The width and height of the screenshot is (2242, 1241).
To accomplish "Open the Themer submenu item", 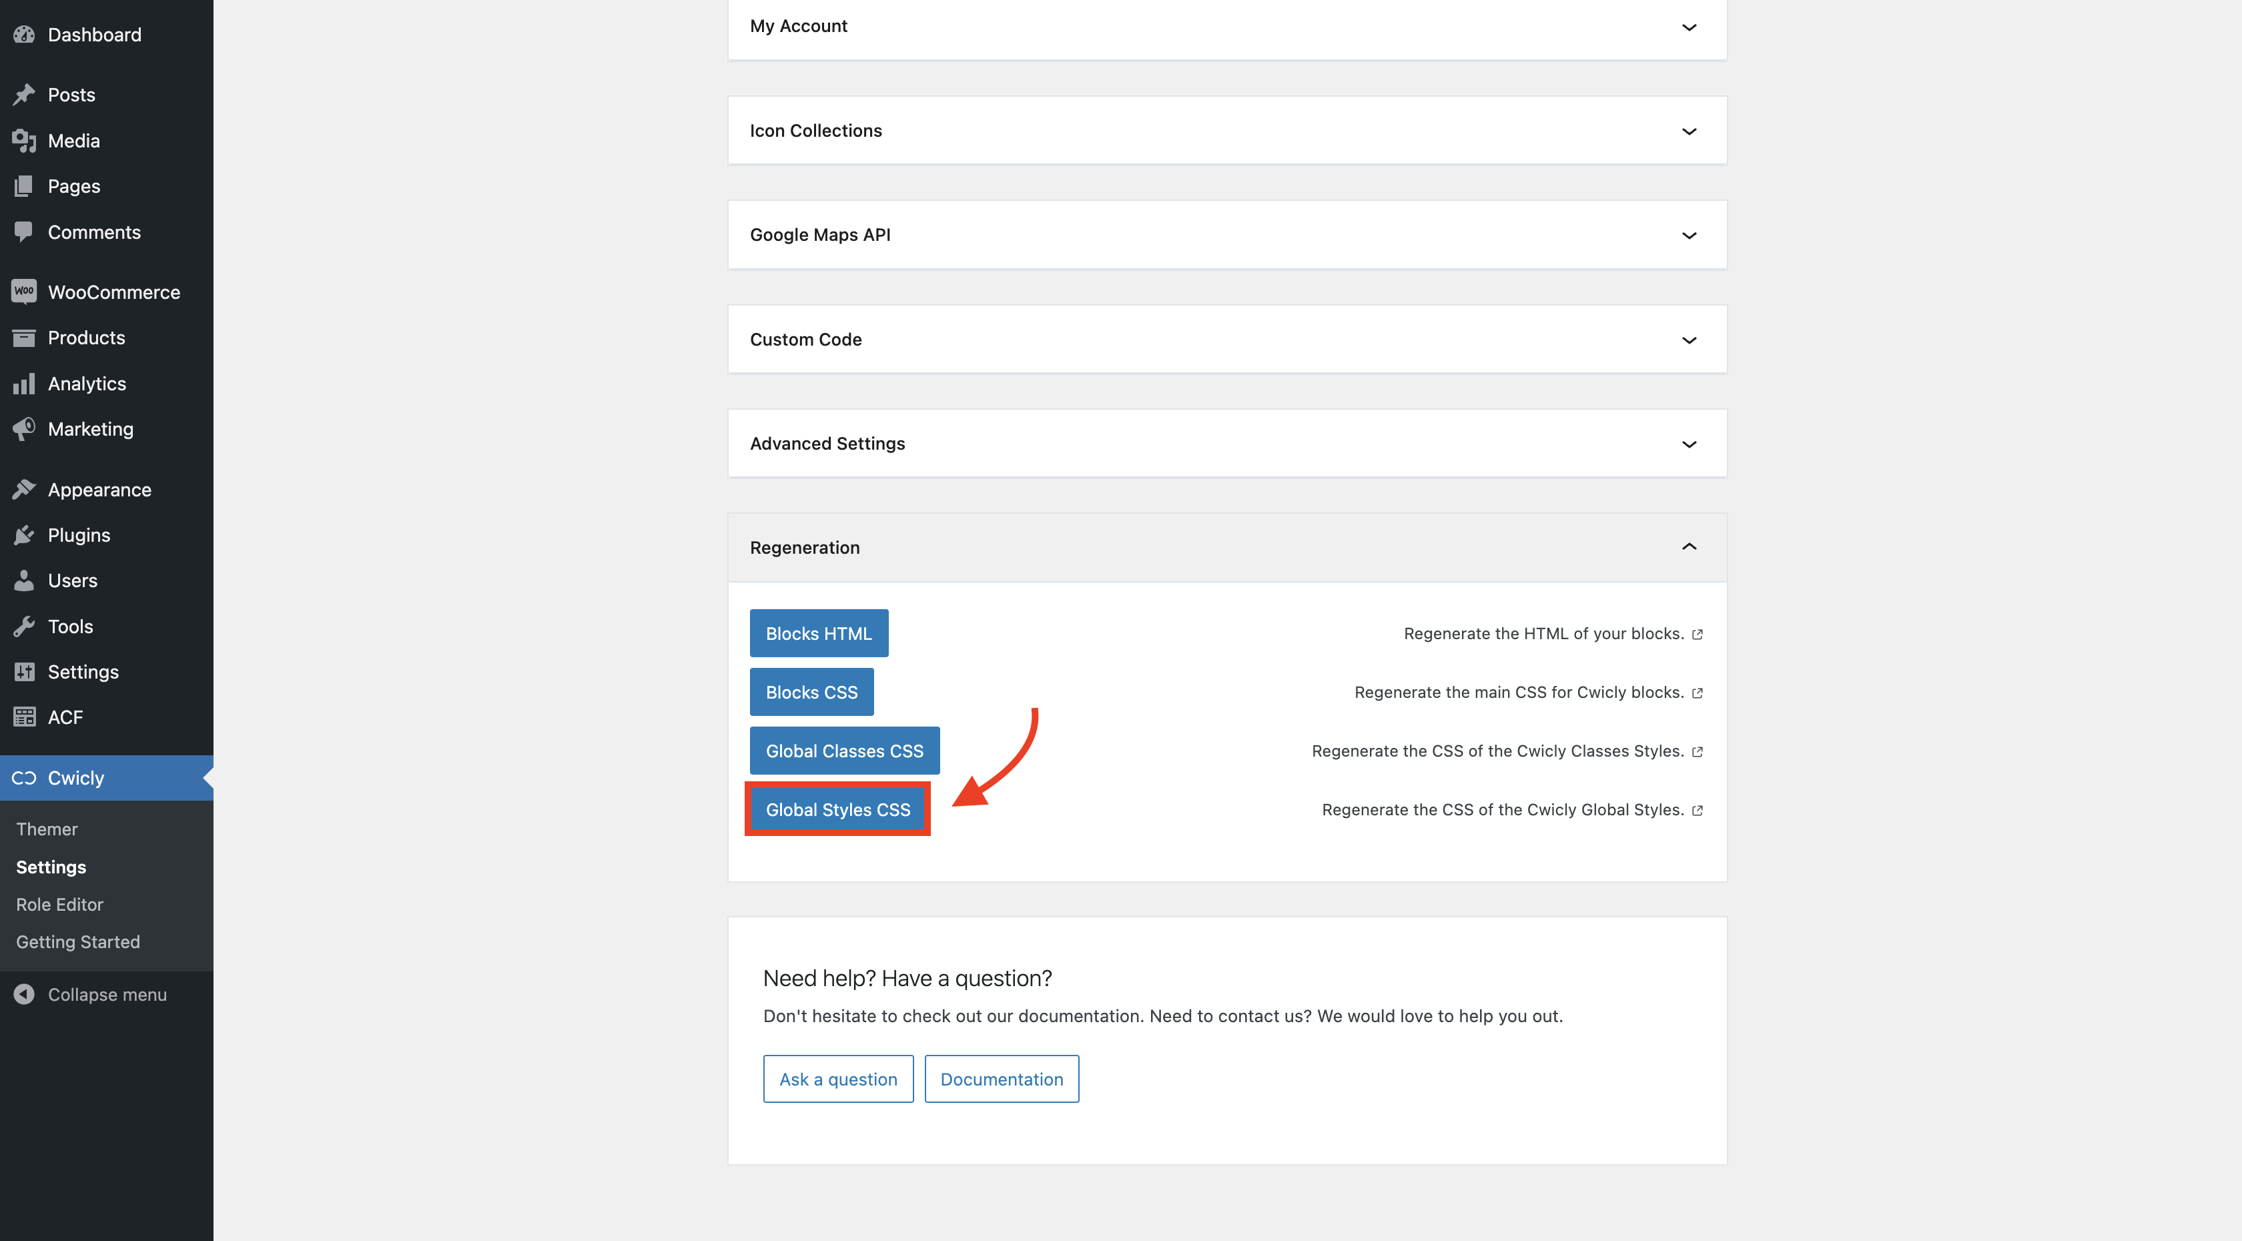I will tap(47, 829).
